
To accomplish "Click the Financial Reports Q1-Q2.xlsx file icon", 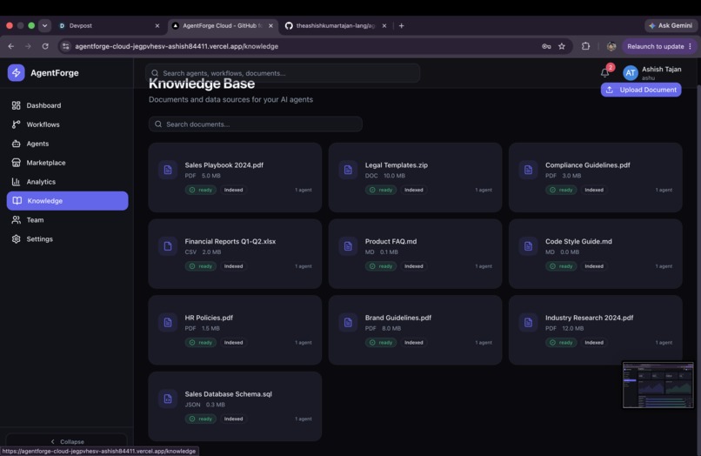I will 168,246.
